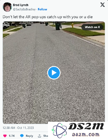Open Brad Lynch's profile avatar
This screenshot has width=108, height=139.
[7, 7]
